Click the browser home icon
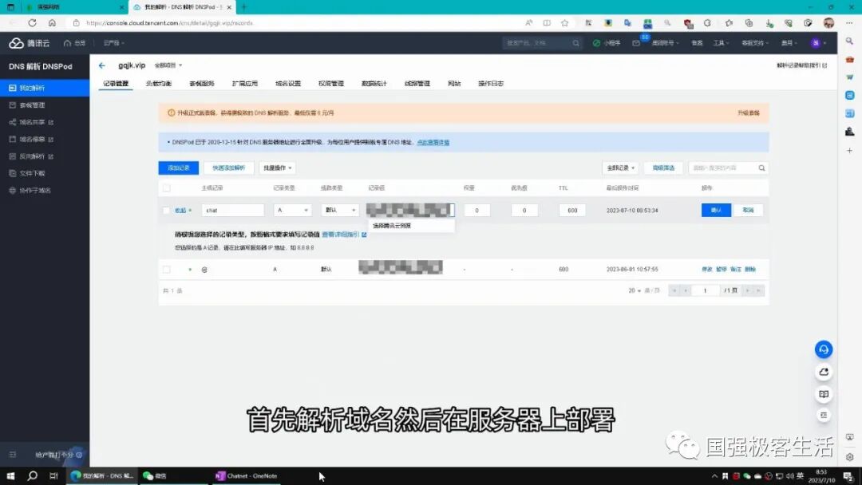Viewport: 862px width, 485px height. [x=52, y=23]
